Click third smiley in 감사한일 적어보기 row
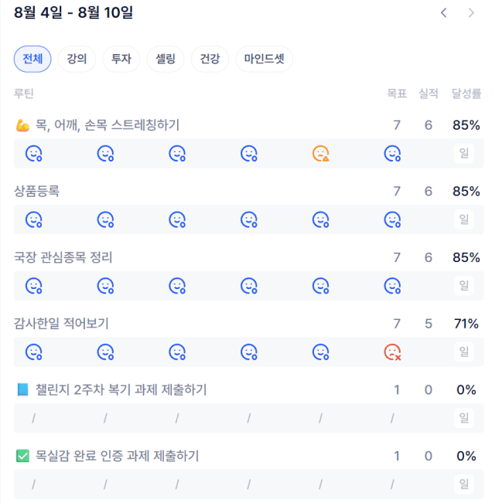The height and width of the screenshot is (503, 495). [x=177, y=352]
